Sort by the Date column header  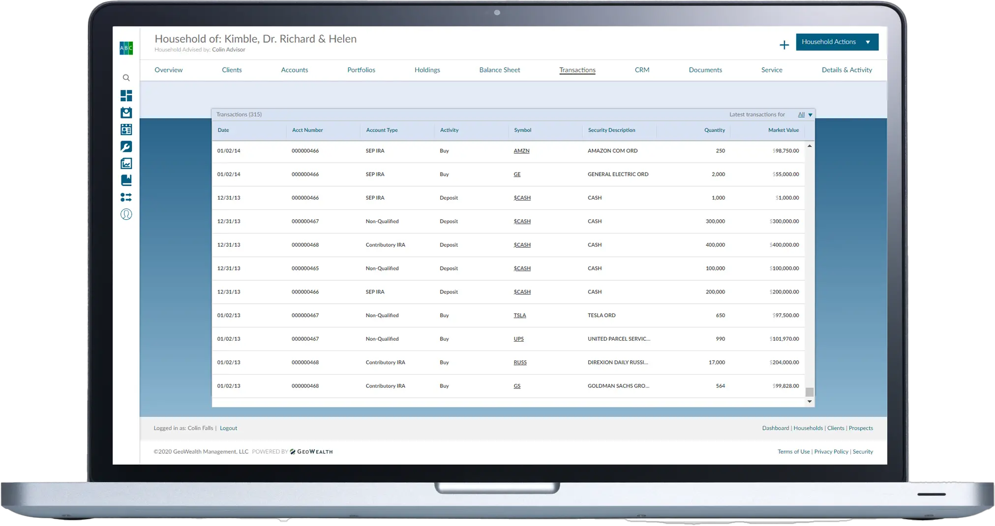click(223, 130)
